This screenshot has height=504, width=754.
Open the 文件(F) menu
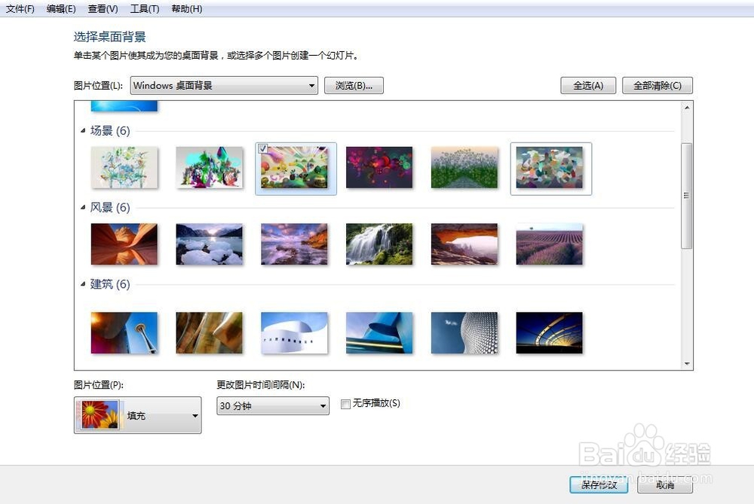[x=20, y=8]
